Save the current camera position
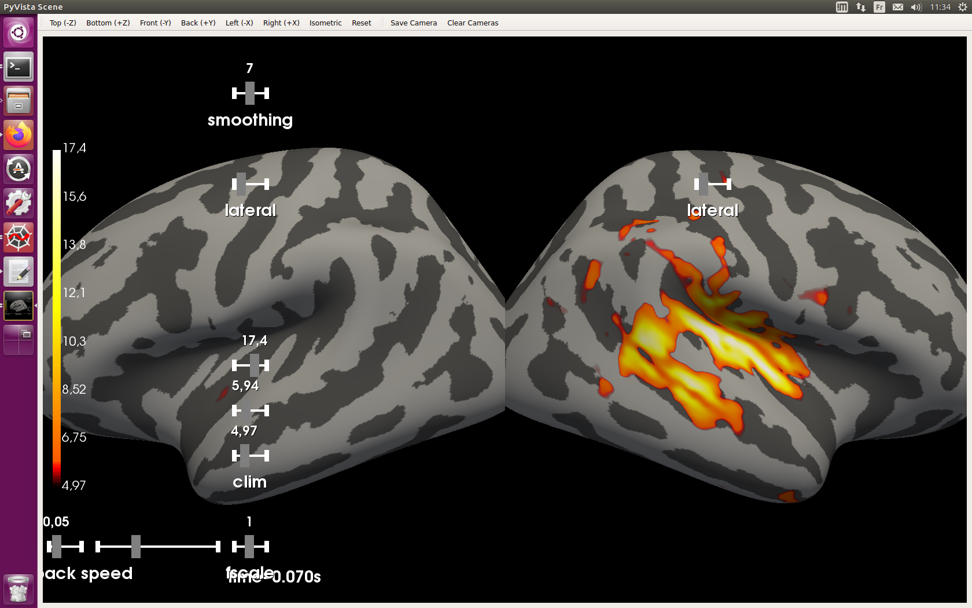This screenshot has width=972, height=608. tap(413, 23)
